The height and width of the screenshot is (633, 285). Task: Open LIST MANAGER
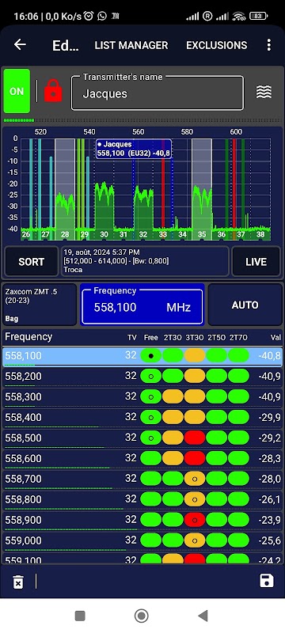click(131, 45)
